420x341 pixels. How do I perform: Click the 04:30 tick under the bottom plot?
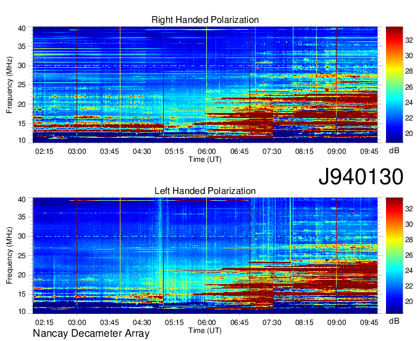point(142,322)
